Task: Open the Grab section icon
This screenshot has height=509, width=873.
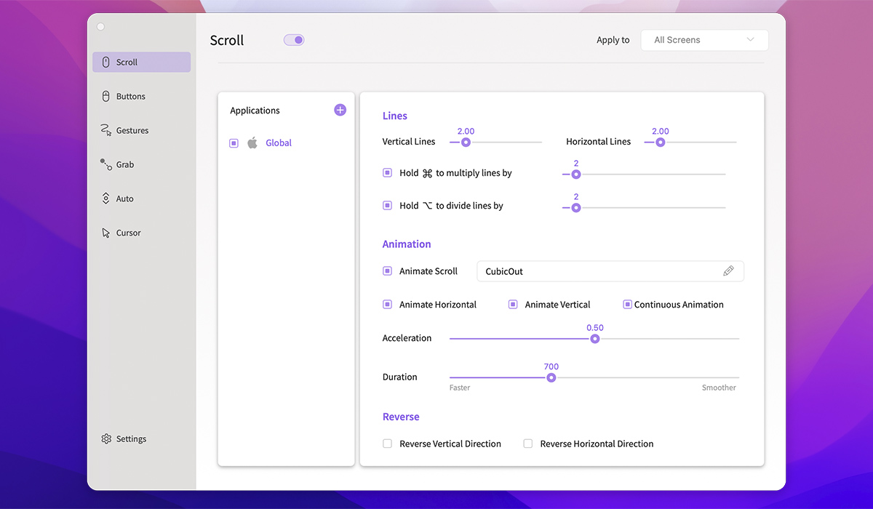Action: (x=106, y=165)
